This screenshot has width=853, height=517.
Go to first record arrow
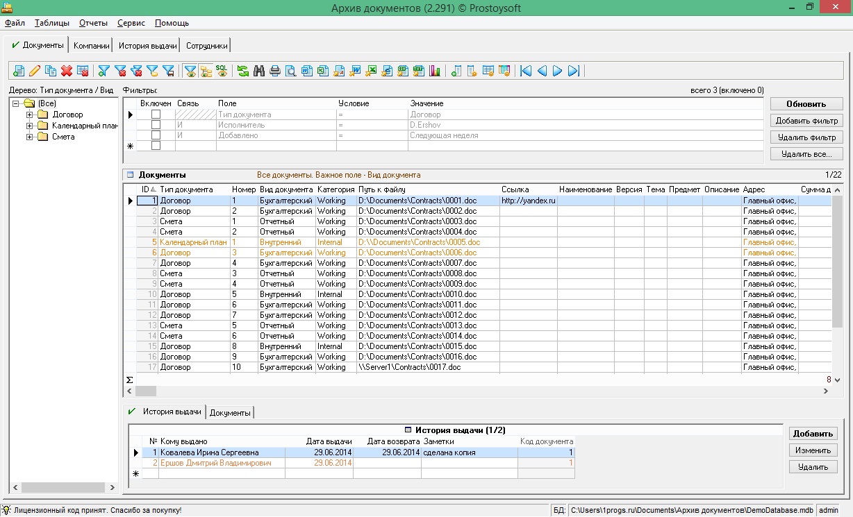pos(525,70)
